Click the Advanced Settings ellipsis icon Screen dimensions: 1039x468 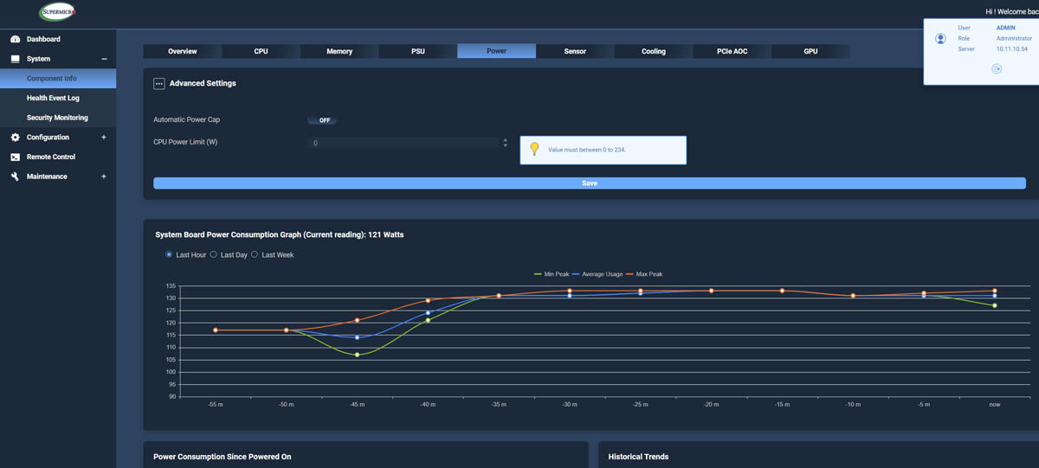[x=158, y=84]
